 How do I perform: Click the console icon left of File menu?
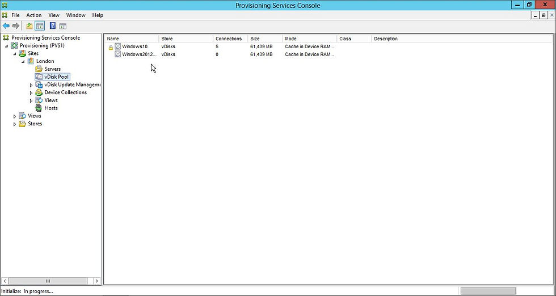5,15
